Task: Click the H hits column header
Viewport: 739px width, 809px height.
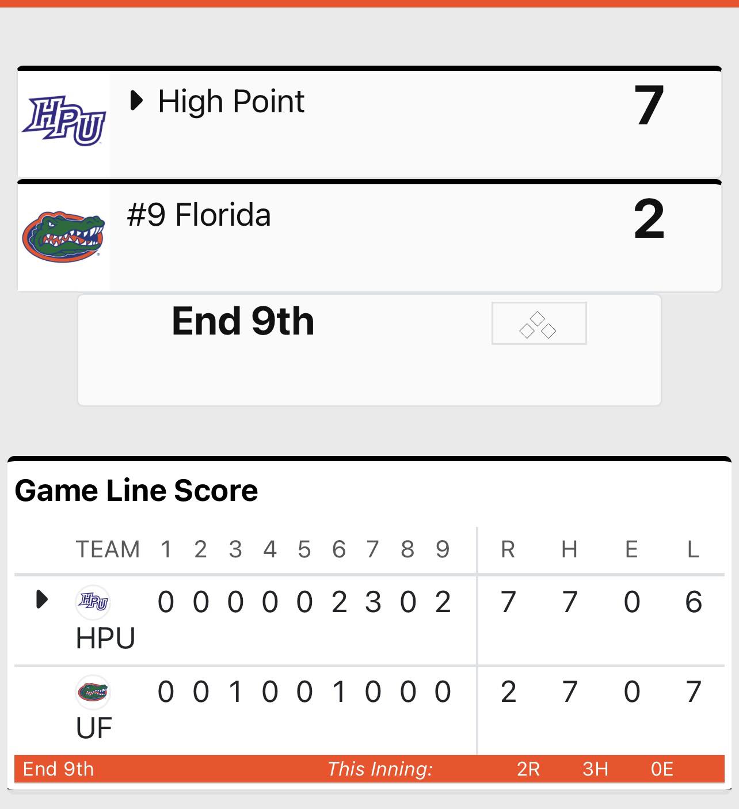Action: tap(569, 549)
